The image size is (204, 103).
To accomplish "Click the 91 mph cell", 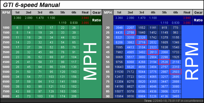I will point(74,52).
